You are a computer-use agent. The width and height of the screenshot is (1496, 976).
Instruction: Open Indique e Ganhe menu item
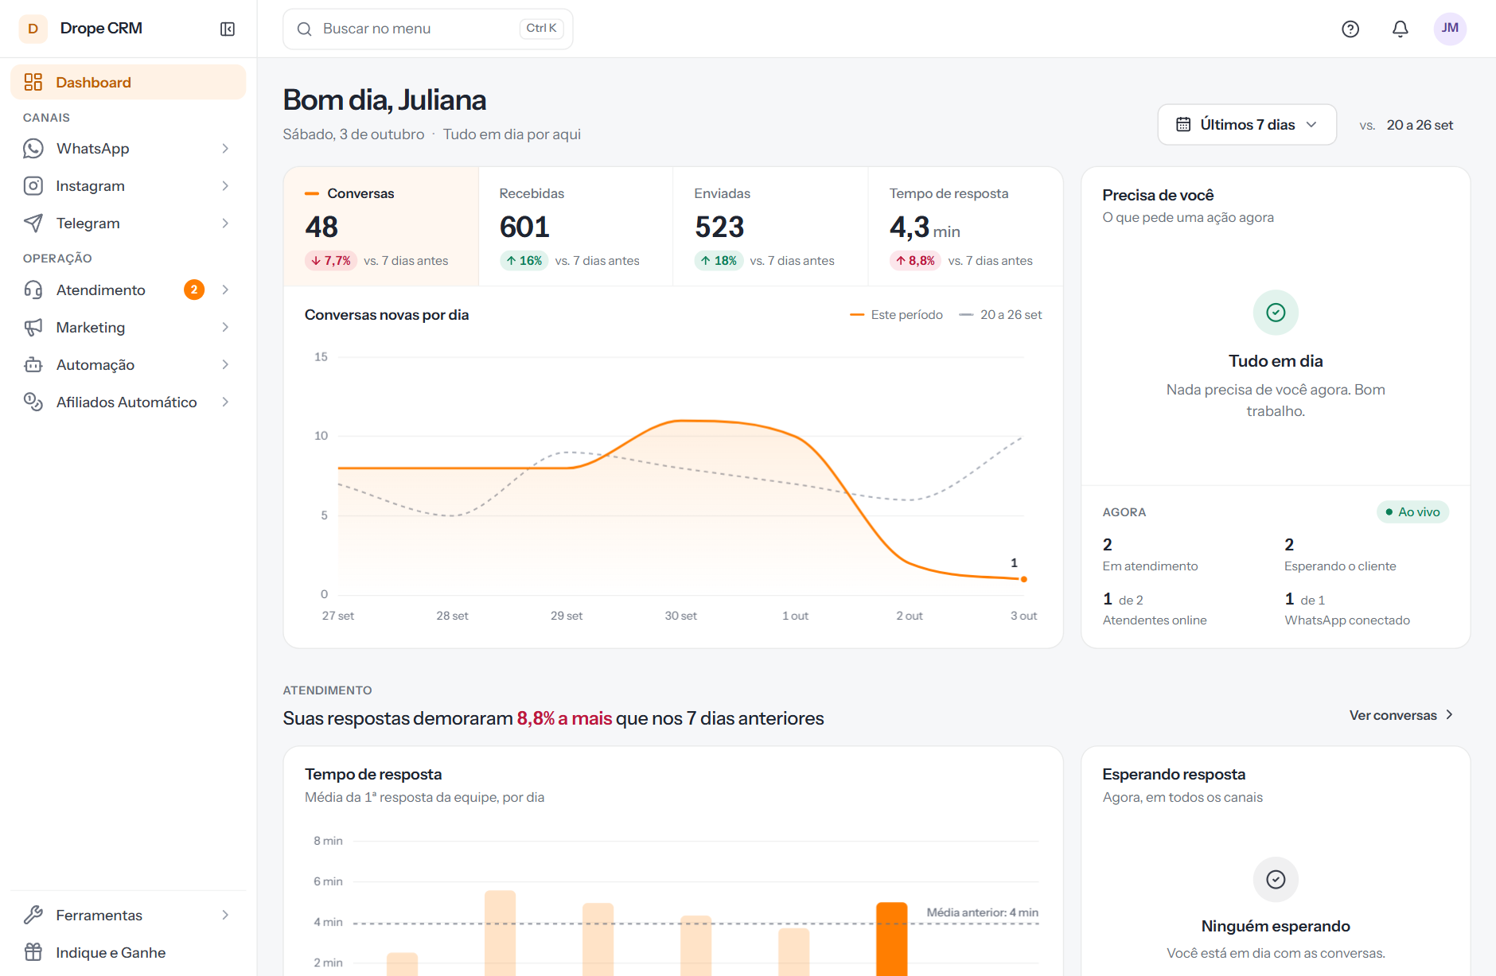[128, 952]
